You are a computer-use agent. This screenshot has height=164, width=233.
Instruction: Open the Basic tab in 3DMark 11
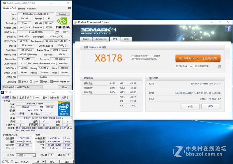coord(86,39)
